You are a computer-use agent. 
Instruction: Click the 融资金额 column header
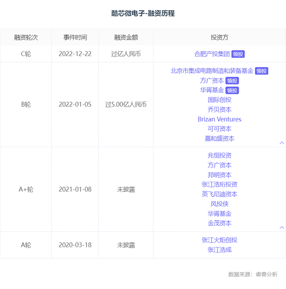[126, 37]
